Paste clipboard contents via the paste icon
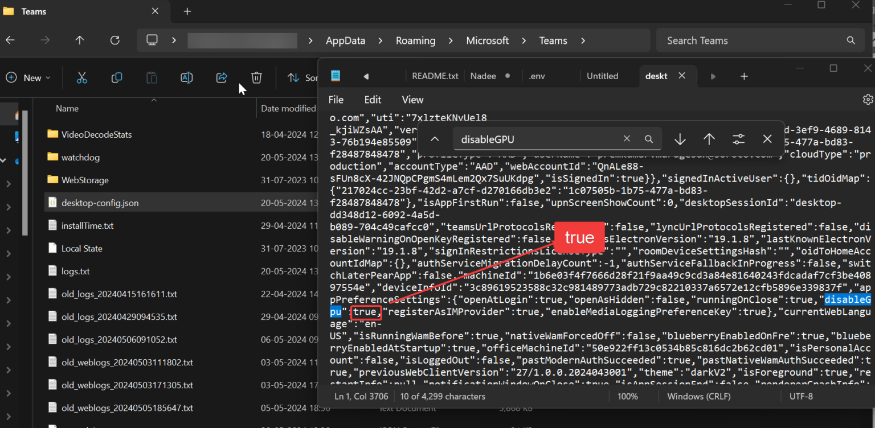The height and width of the screenshot is (428, 875). [152, 77]
